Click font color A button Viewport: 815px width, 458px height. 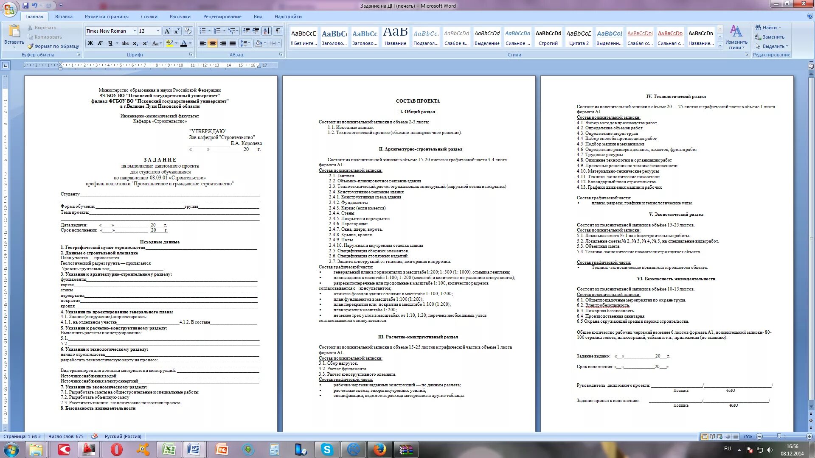point(183,43)
